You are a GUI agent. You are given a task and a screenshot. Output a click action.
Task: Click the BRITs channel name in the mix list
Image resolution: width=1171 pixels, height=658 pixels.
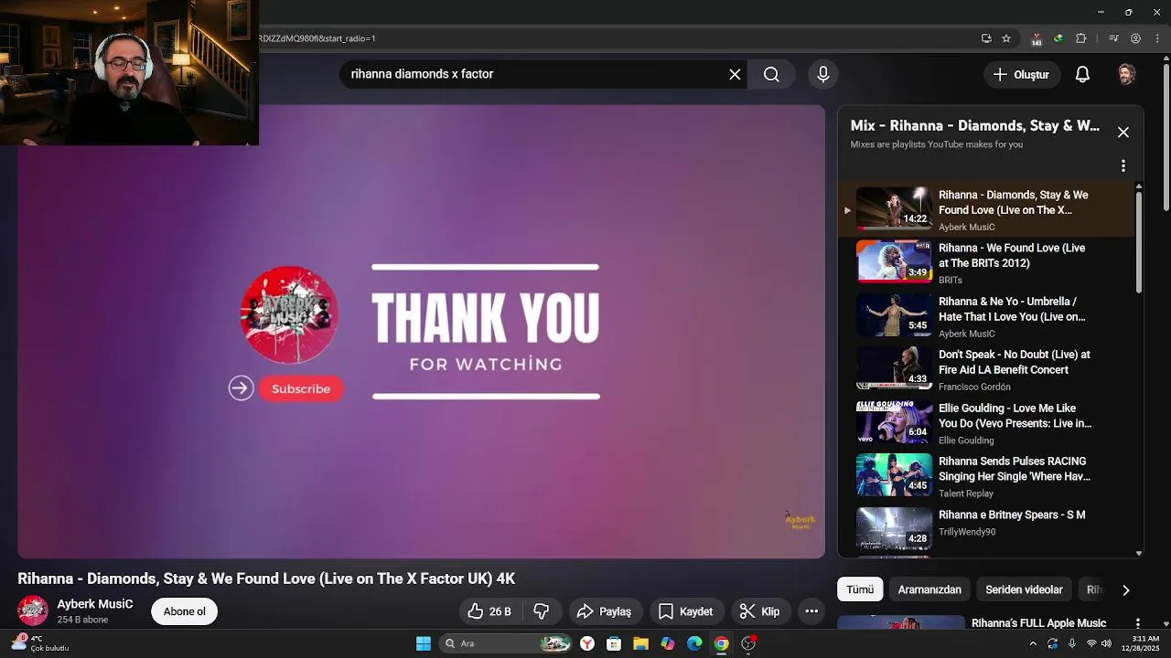point(950,280)
